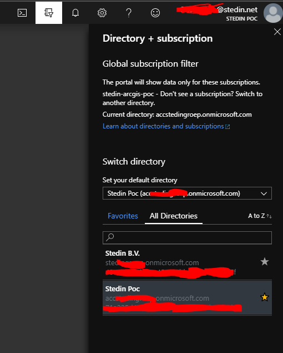Open the Help question mark
This screenshot has width=283, height=353.
click(129, 13)
